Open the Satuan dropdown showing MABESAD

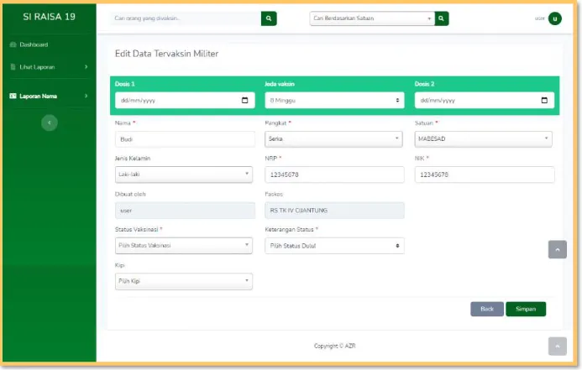[x=483, y=138]
